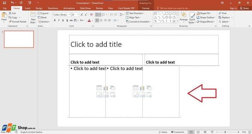Open Shape Effects dropdown
Viewport: 252px width, 134px height.
(206, 22)
